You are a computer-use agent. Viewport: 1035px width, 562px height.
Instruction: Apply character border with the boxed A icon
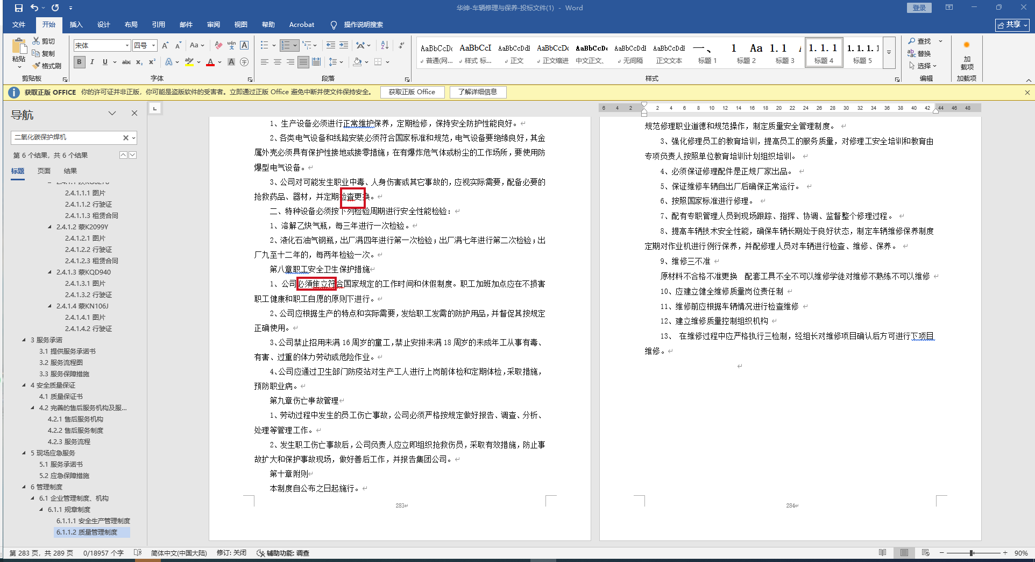click(x=244, y=46)
